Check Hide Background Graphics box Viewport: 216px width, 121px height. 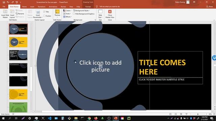74,14
